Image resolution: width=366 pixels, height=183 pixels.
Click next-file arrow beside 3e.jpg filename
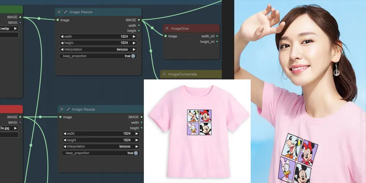tap(15, 128)
